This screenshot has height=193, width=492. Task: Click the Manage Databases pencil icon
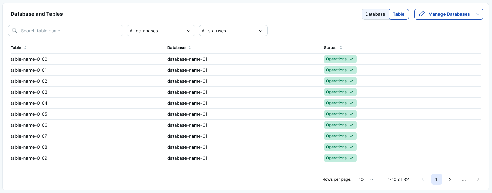click(422, 14)
